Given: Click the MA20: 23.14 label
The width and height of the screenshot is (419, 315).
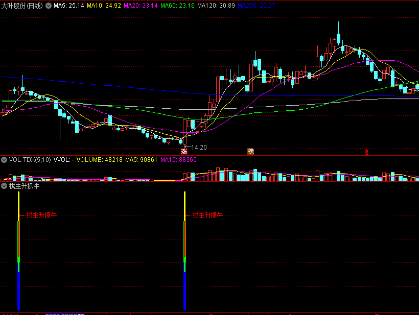Looking at the screenshot, I should pos(141,6).
